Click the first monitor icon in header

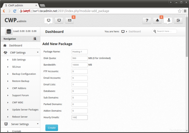coord(49,20)
